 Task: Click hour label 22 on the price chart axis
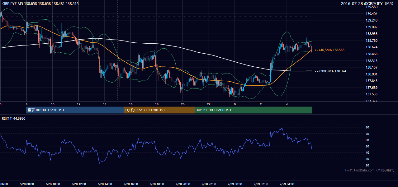pos(209,104)
